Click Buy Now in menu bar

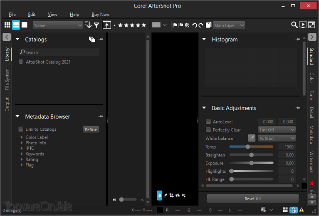click(x=101, y=14)
